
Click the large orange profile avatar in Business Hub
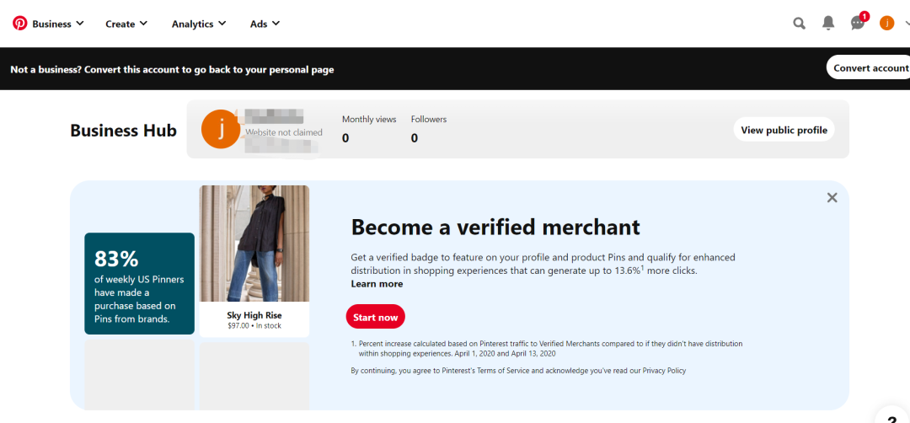pos(221,129)
